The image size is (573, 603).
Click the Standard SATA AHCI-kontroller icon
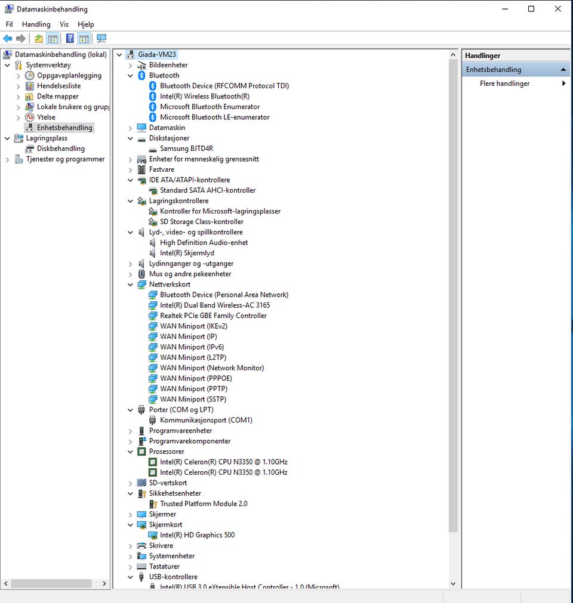153,190
